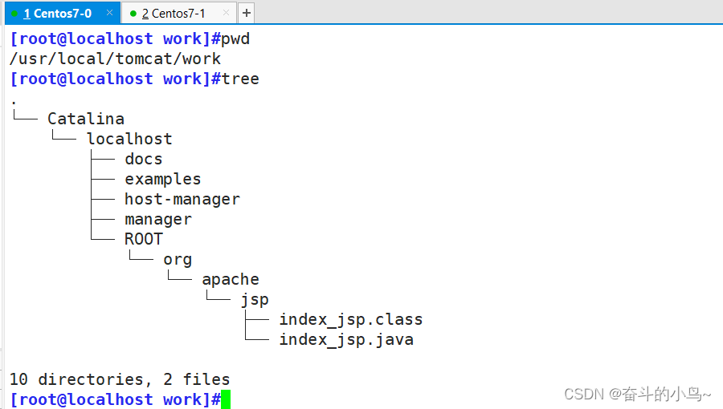This screenshot has width=723, height=409.
Task: Click the Catalina directory in tree output
Action: (86, 119)
